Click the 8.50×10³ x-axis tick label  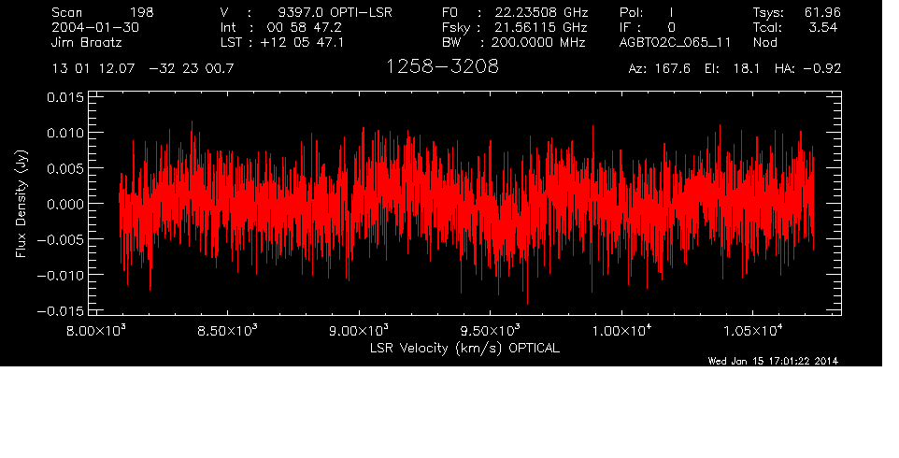(228, 331)
